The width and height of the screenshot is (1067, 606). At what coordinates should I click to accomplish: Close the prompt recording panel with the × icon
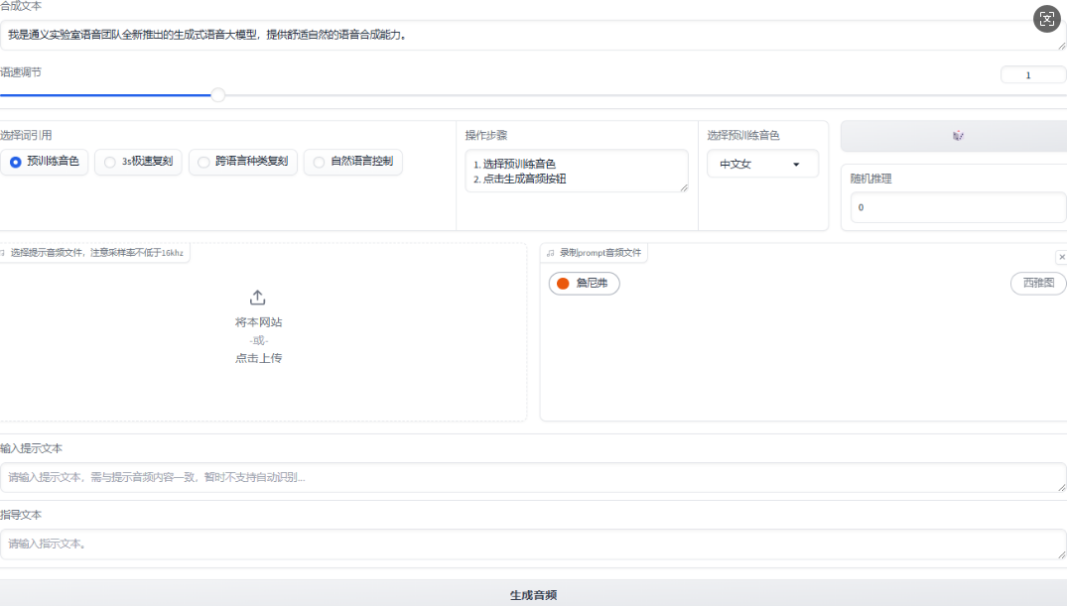(x=1061, y=256)
